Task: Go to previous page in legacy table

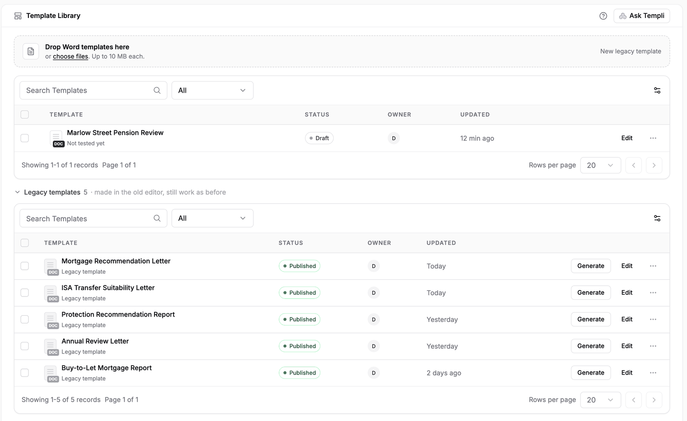Action: point(633,400)
